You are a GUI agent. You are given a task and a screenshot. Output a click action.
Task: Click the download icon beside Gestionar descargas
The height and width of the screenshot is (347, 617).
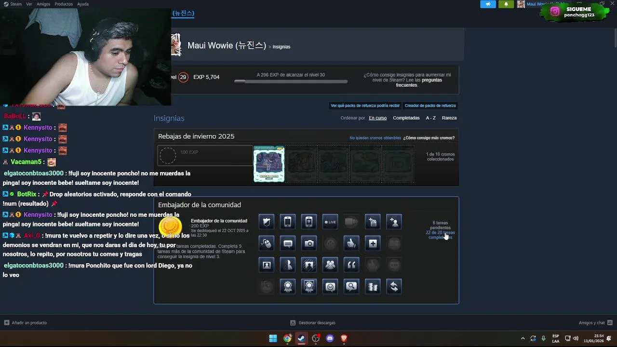293,323
